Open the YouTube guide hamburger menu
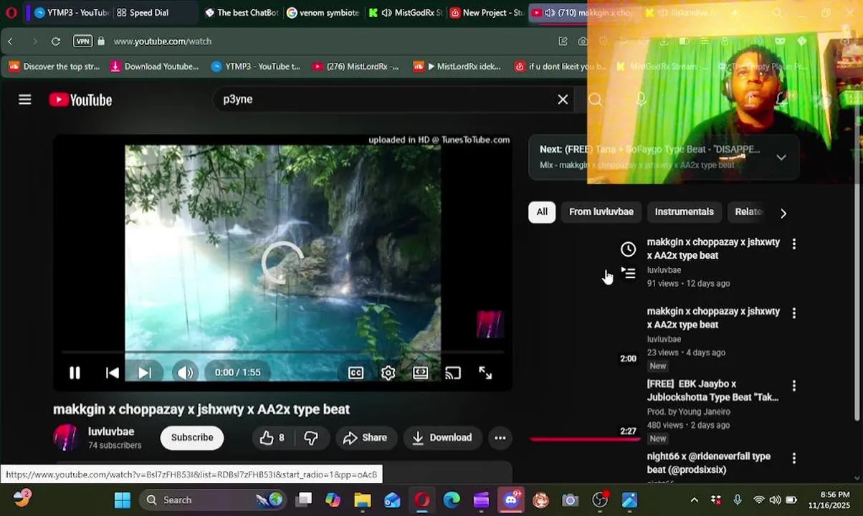Image resolution: width=863 pixels, height=516 pixels. tap(25, 100)
